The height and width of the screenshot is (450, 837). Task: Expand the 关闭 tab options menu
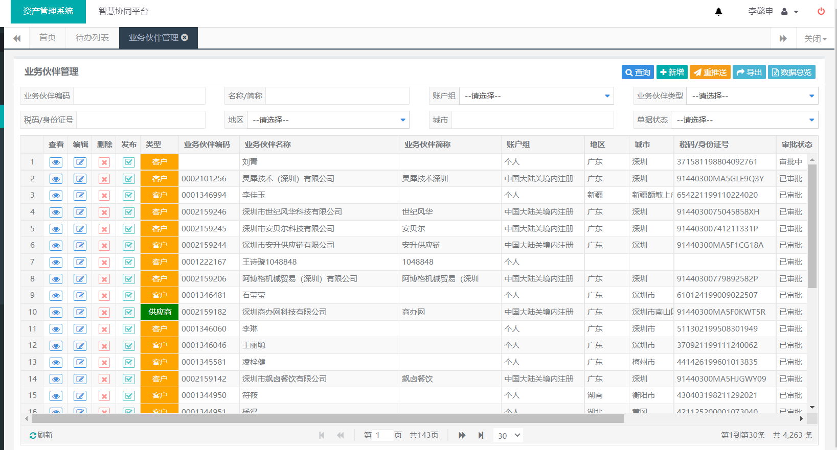point(815,38)
